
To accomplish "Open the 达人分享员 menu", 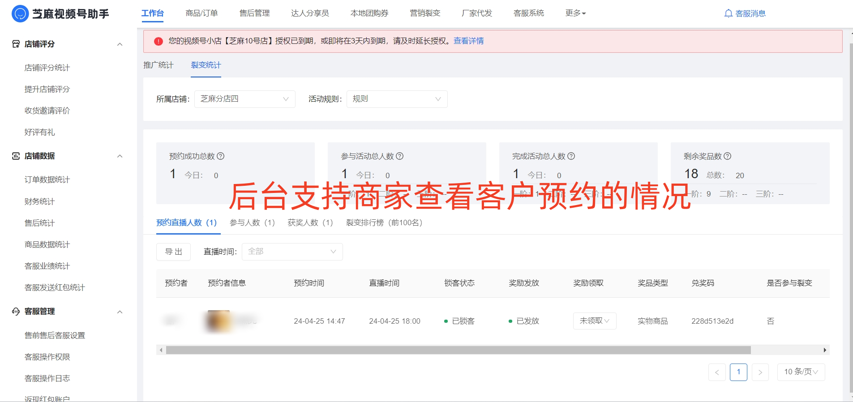I will (310, 13).
